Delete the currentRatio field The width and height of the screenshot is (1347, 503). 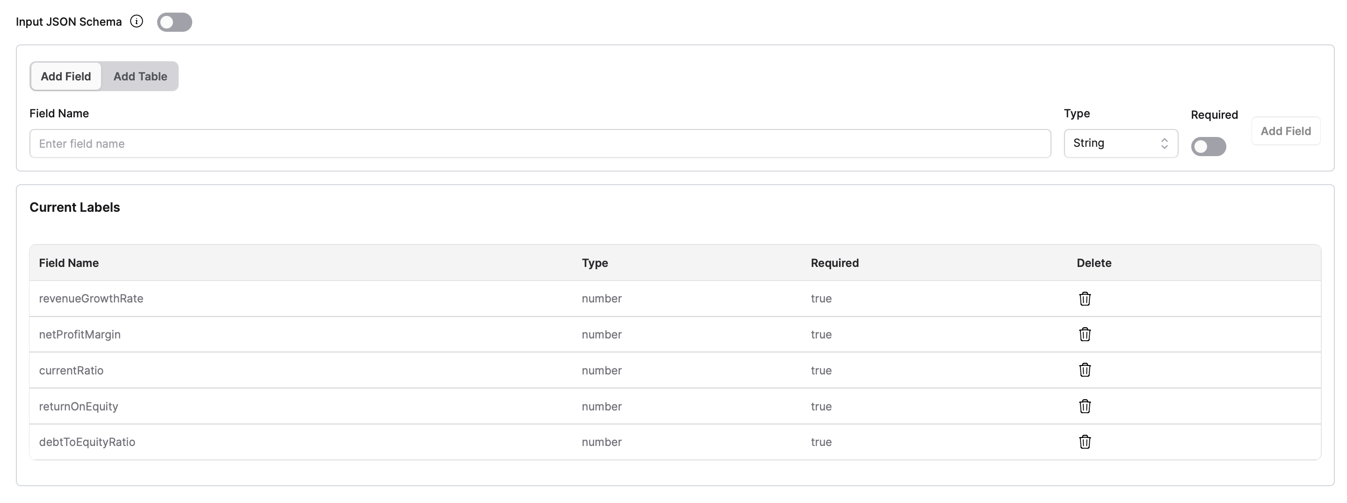1085,370
